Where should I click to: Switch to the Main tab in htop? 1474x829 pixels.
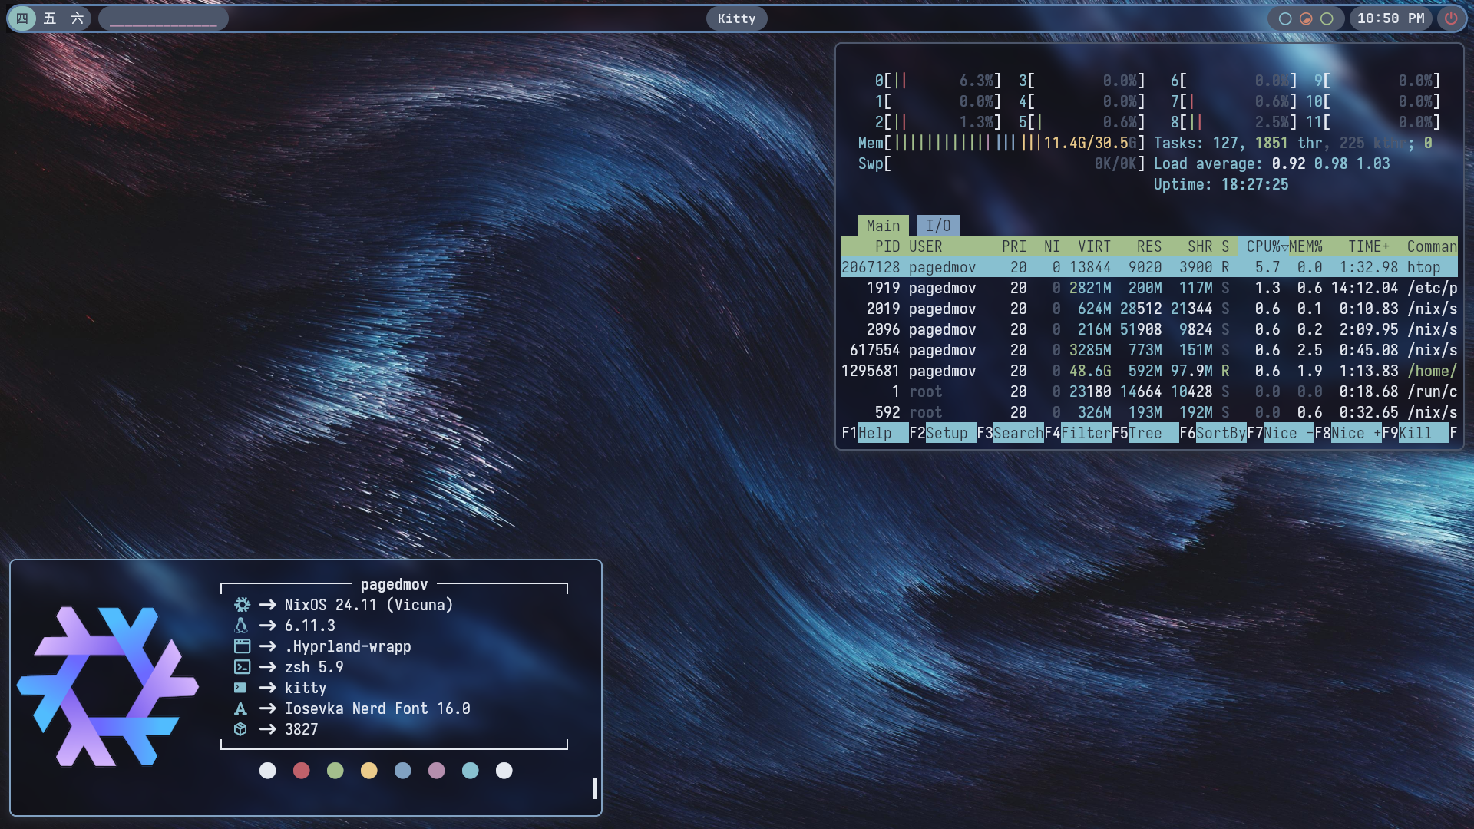(x=884, y=225)
